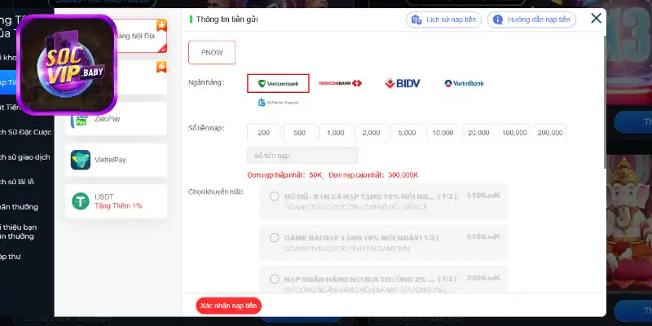Pick the 500 deposit amount
This screenshot has width=652, height=326.
tap(299, 133)
